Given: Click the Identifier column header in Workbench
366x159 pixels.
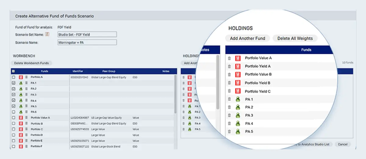Looking at the screenshot, I should coord(78,71).
